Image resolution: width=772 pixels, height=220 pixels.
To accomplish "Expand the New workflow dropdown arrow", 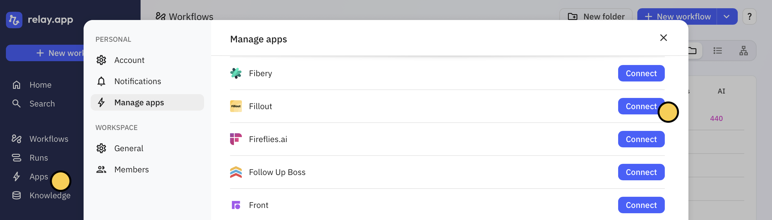I will tap(727, 17).
